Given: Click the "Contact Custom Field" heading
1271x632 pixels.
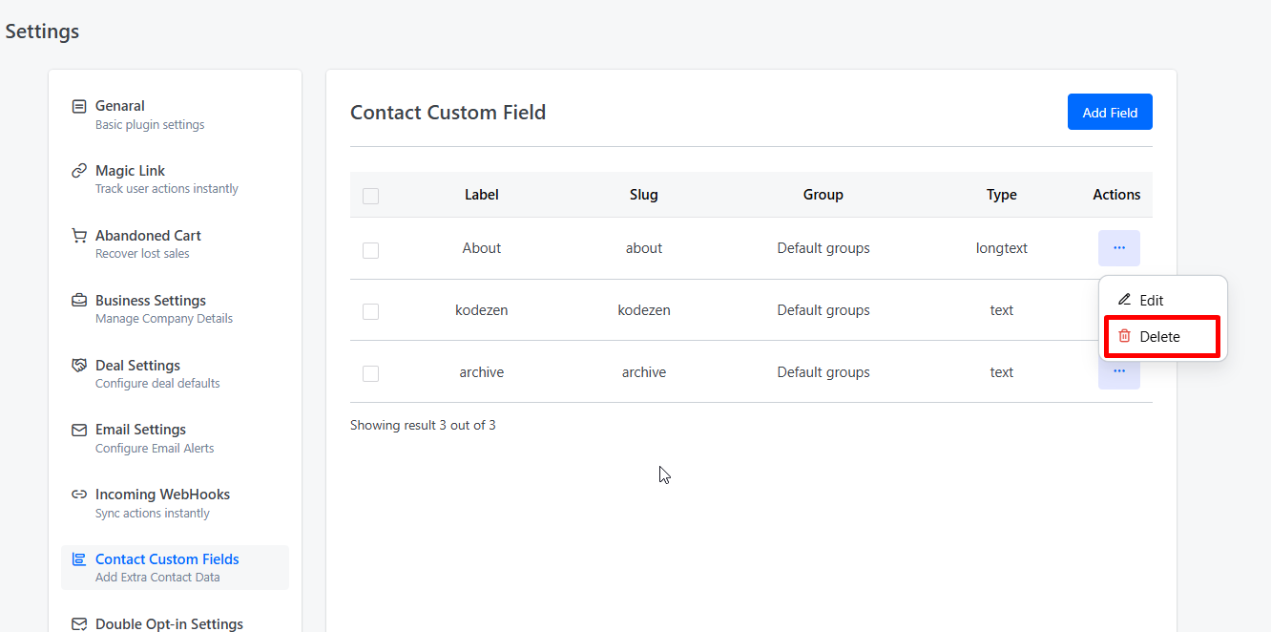Looking at the screenshot, I should pos(448,113).
